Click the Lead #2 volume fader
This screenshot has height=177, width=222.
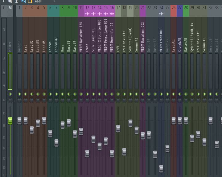point(32,130)
